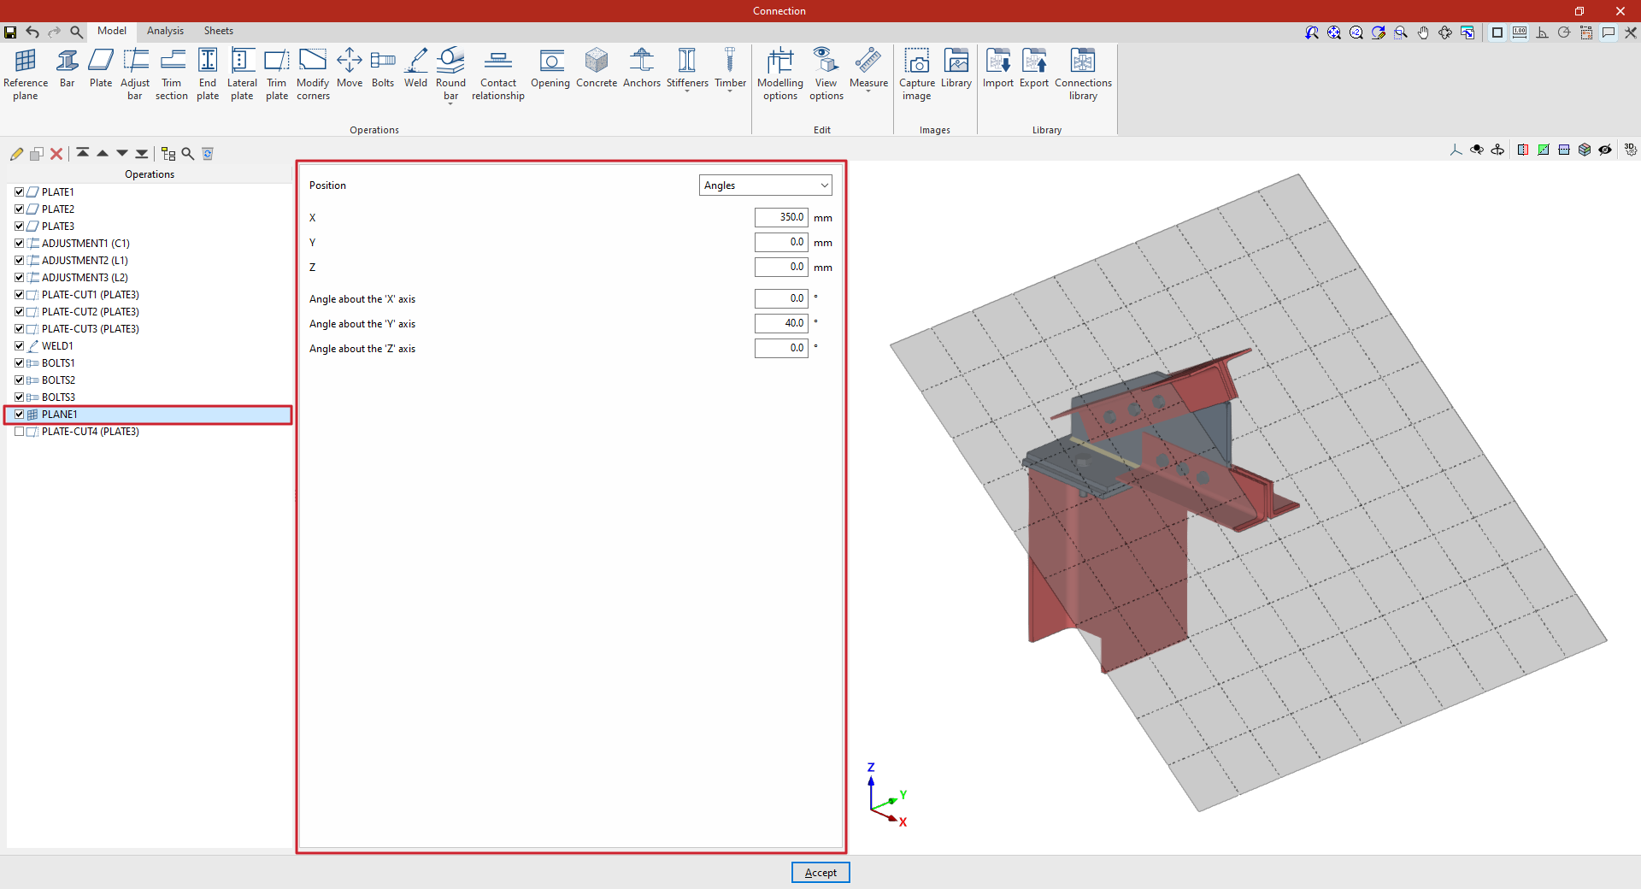Delete the selected operation with red X
This screenshot has width=1641, height=889.
[x=56, y=154]
